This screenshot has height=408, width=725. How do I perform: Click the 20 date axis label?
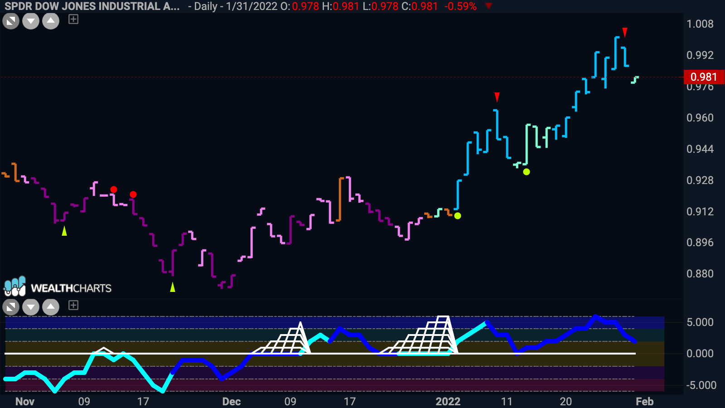565,402
